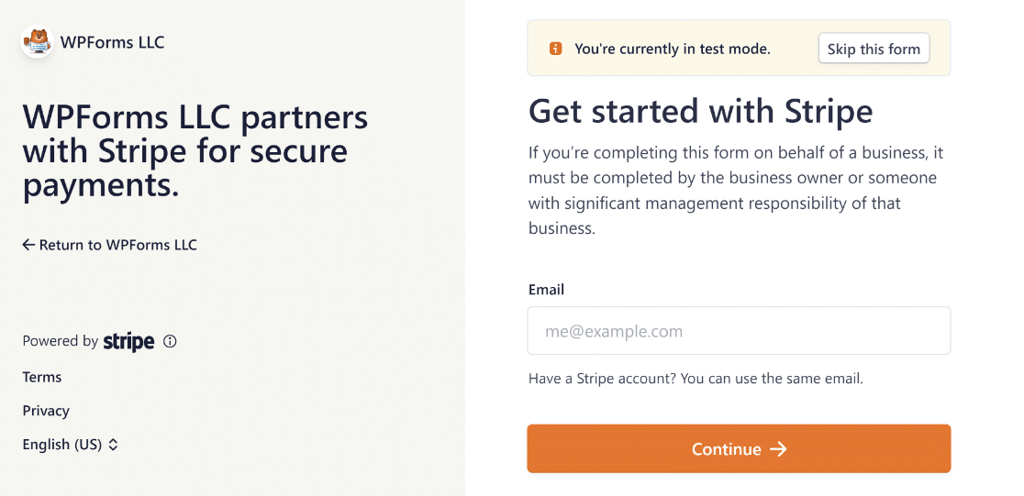Click the left arrow before Return to WPForms
This screenshot has height=496, width=1024.
coord(28,245)
